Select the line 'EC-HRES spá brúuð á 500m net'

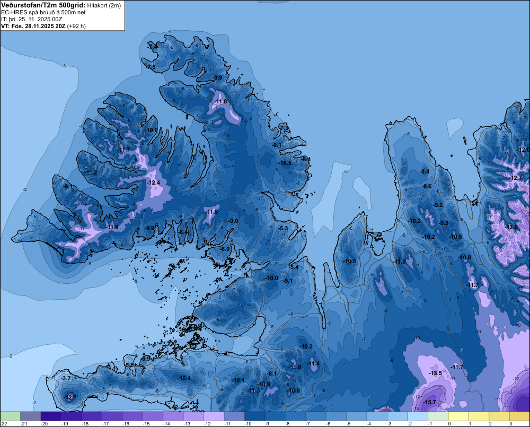coord(43,13)
